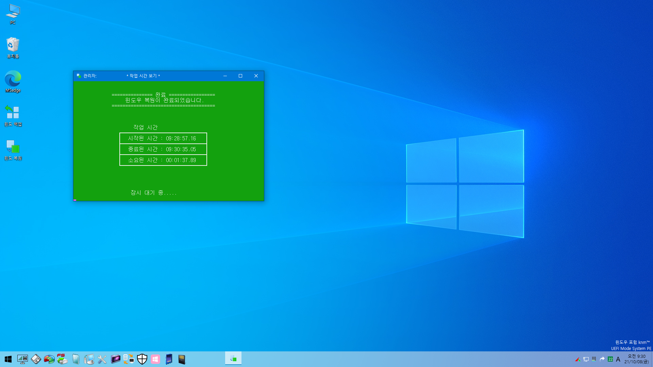Toggle the A input language indicator

(x=618, y=359)
